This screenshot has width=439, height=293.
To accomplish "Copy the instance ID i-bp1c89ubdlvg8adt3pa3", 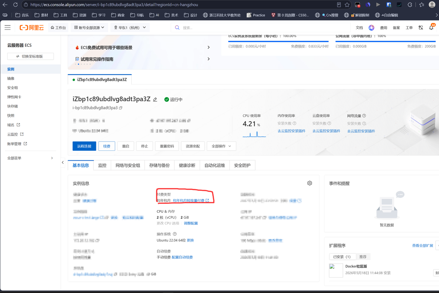I will (x=120, y=108).
